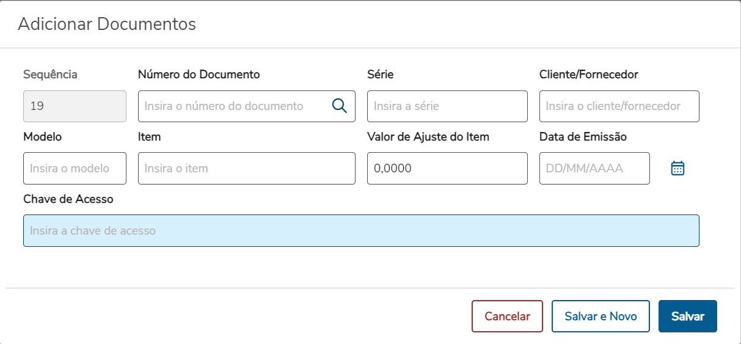Click the disabled Sequência field showing 19

75,106
